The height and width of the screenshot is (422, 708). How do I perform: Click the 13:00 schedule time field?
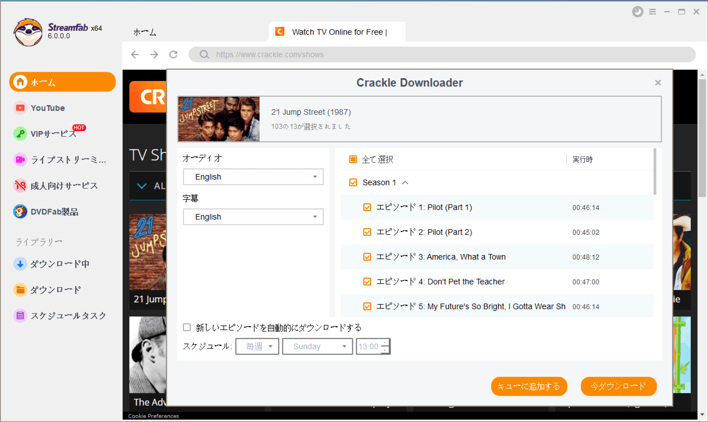point(368,346)
